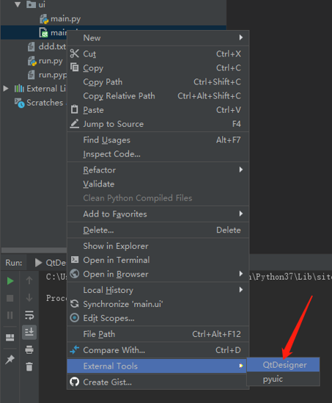Click the Stop process square icon
Screen dimensions: 332x403
[x=10, y=298]
